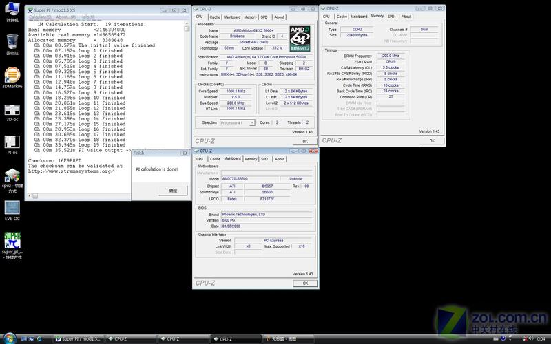Launch the cpuz shortcut on desktop
The height and width of the screenshot is (344, 551).
tap(12, 180)
